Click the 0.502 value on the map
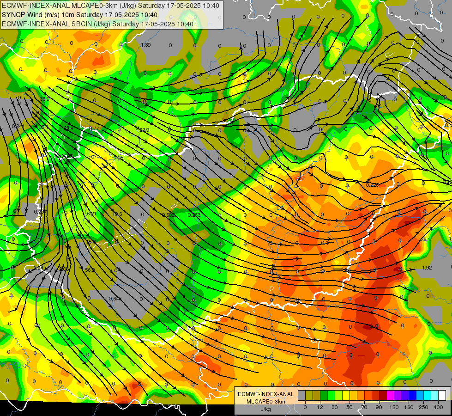The image size is (452, 416). pyautogui.click(x=169, y=215)
